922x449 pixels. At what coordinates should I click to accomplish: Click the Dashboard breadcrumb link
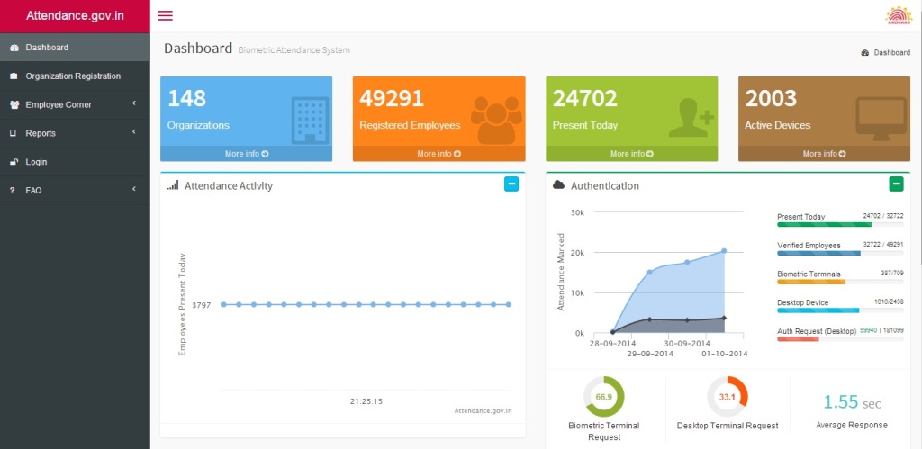(891, 52)
